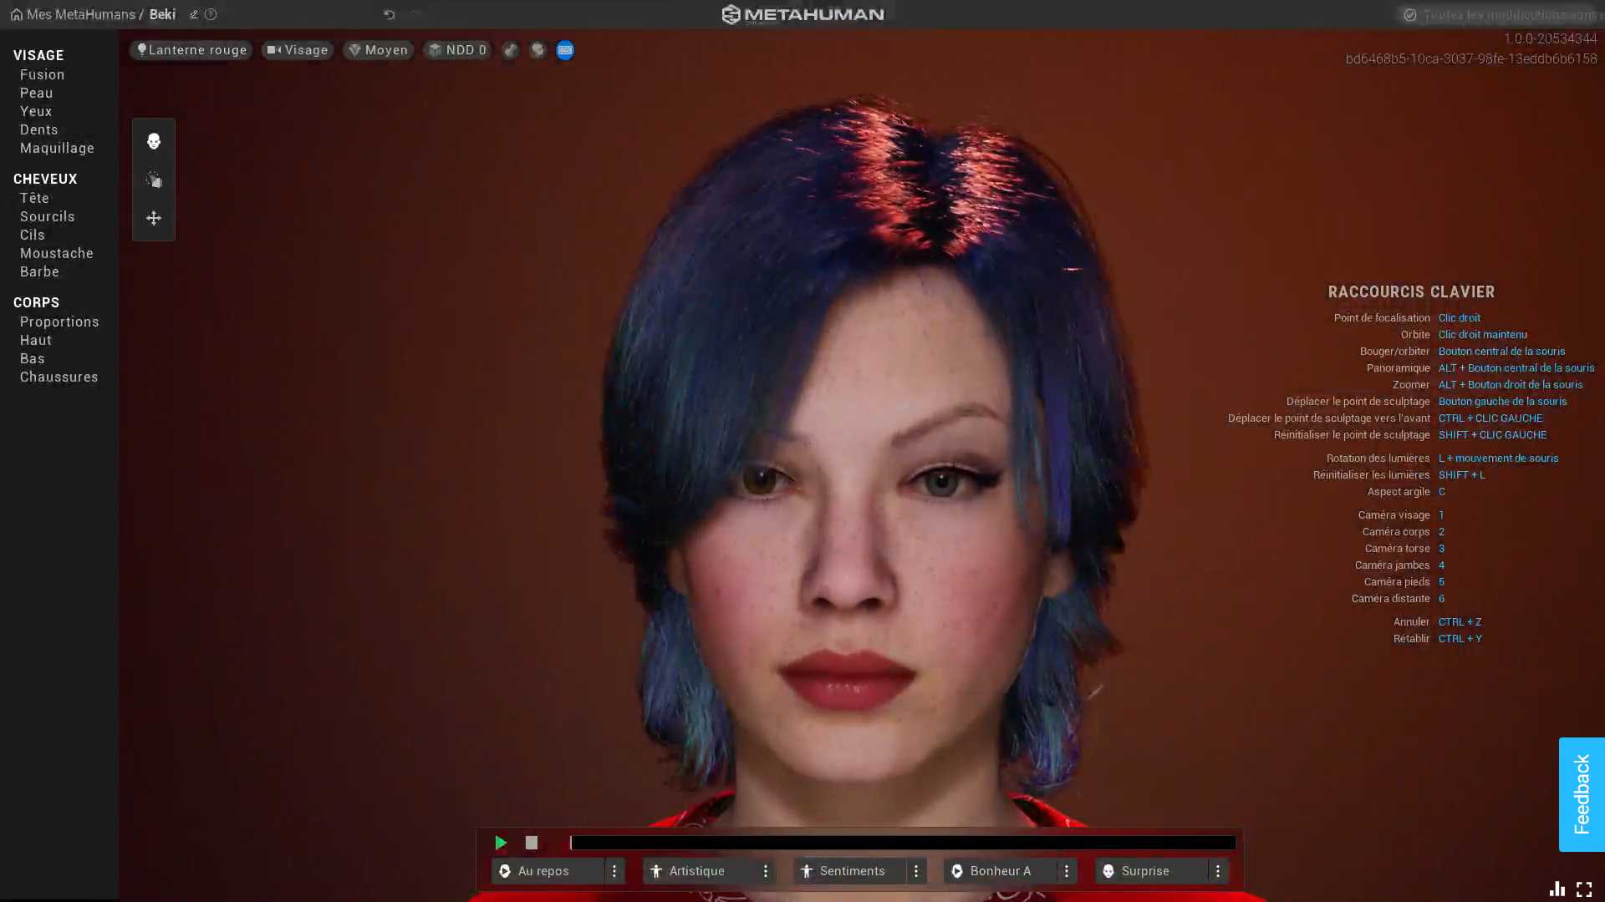The width and height of the screenshot is (1605, 902).
Task: Open the Lanterne rouge lighting dropdown
Action: coord(191,50)
